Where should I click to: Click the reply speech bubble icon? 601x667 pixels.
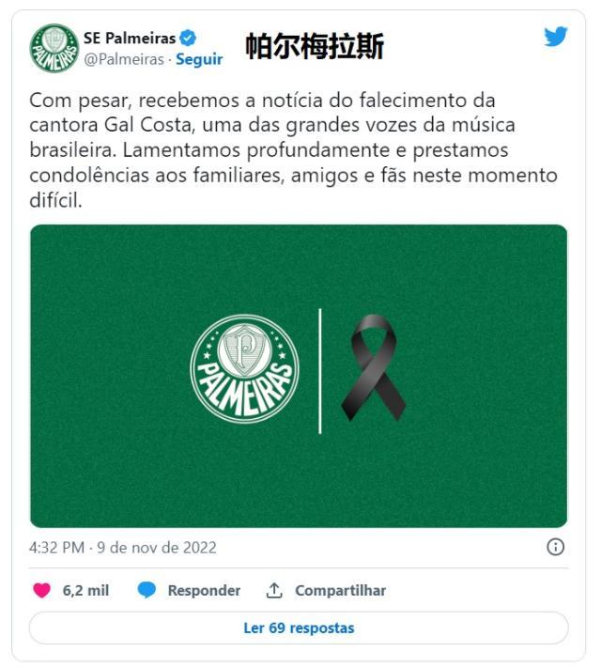(x=146, y=590)
